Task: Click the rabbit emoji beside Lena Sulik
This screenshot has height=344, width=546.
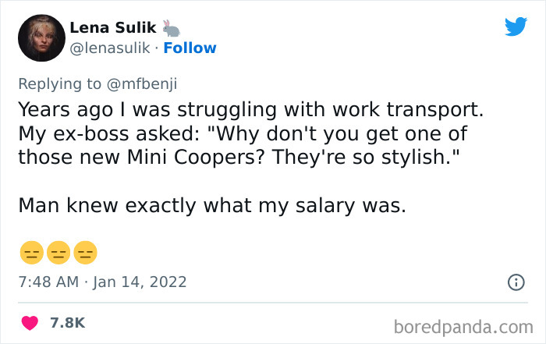Action: (172, 29)
